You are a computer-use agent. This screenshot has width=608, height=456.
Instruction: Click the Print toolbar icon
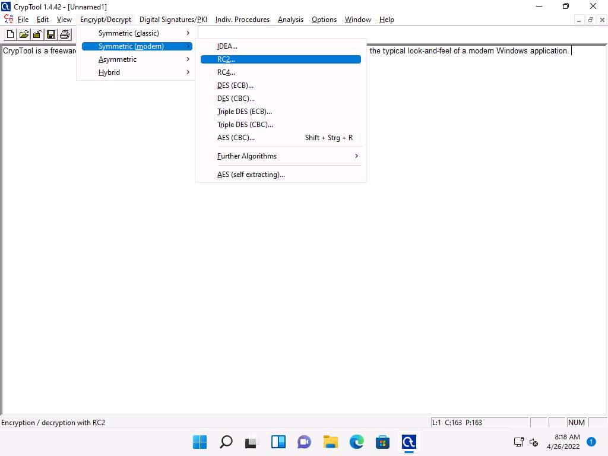tap(65, 34)
